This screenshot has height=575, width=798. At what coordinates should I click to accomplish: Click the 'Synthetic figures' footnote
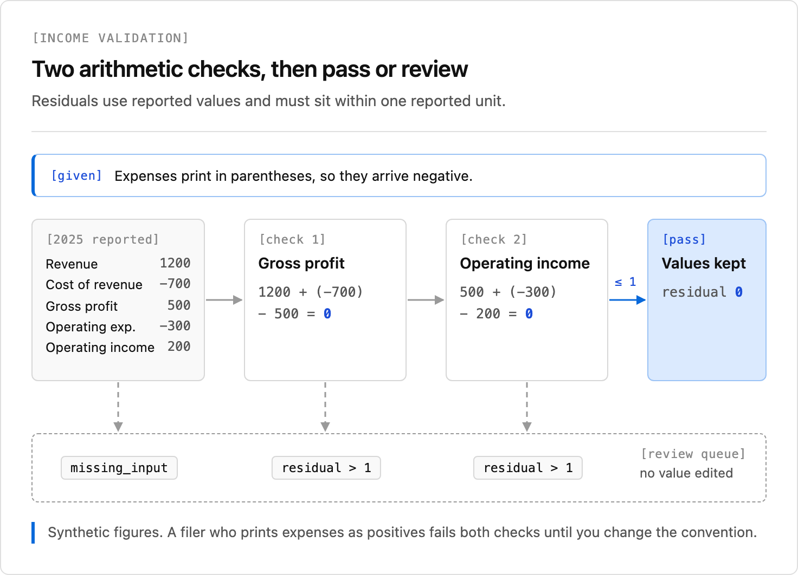tap(402, 532)
